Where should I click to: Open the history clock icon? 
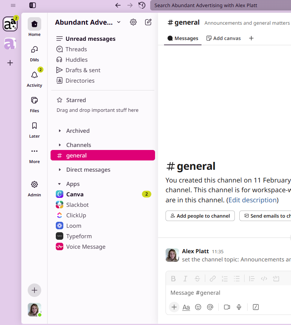142,5
